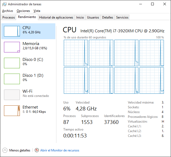Switch to the Historial de aplicaciones tab
This screenshot has height=157, width=171.
56,17
